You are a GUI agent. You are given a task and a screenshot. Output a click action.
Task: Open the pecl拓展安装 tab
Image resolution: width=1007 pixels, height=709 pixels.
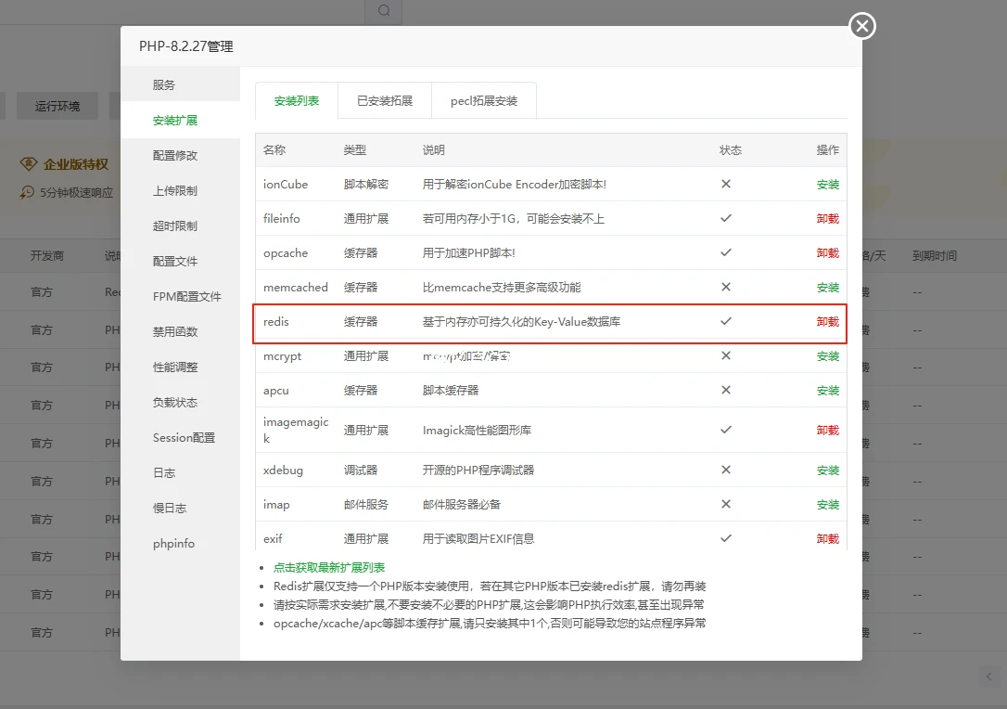pyautogui.click(x=483, y=102)
